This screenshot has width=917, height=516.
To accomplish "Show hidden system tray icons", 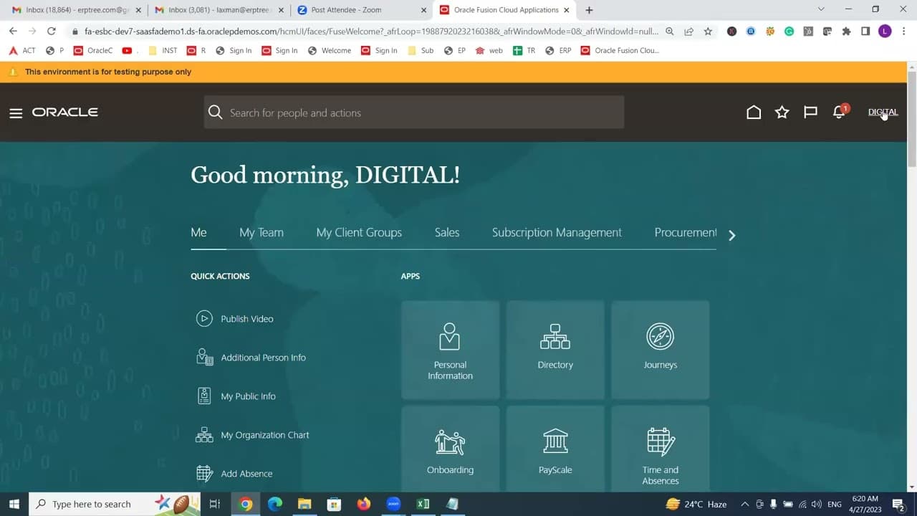I will coord(744,505).
